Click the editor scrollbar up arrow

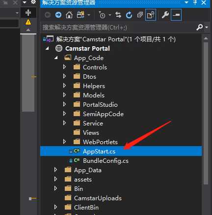[x=28, y=30]
